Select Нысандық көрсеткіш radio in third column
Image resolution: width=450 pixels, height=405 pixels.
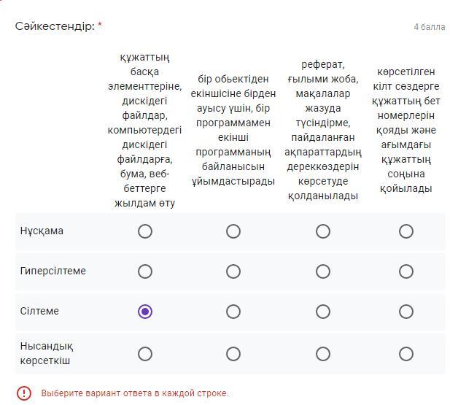pos(322,354)
